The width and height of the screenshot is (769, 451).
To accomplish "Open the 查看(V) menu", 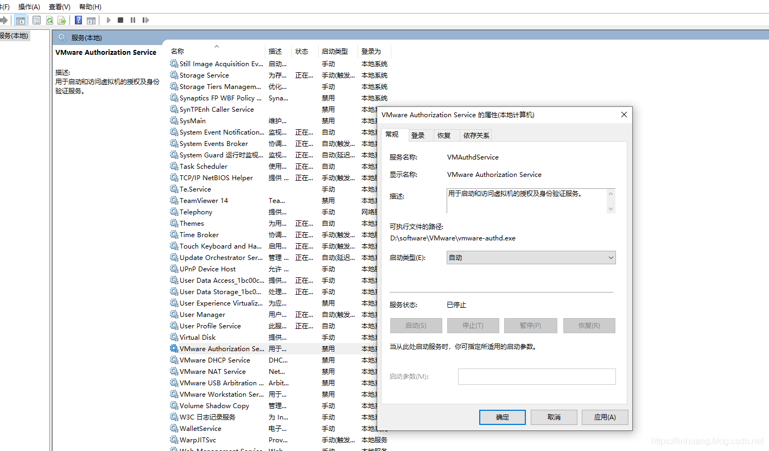I will click(x=60, y=7).
